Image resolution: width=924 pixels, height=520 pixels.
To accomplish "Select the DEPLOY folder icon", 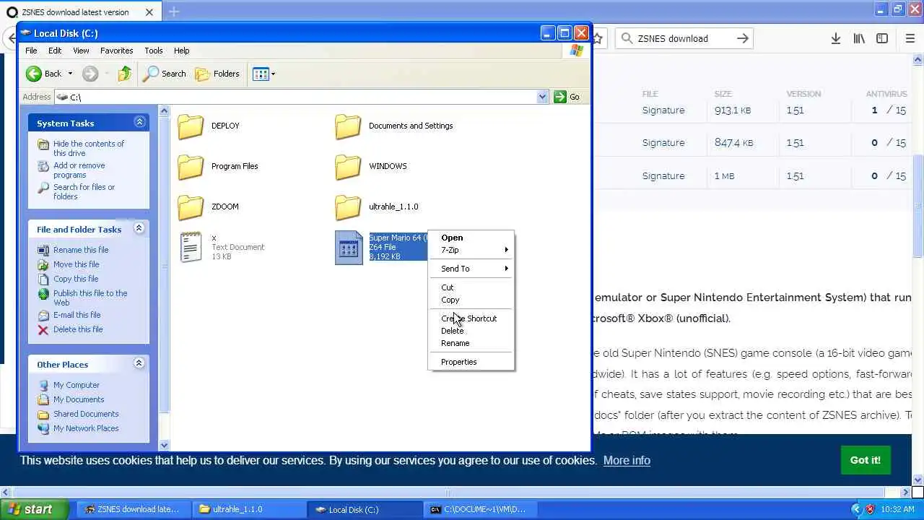I will pyautogui.click(x=191, y=126).
